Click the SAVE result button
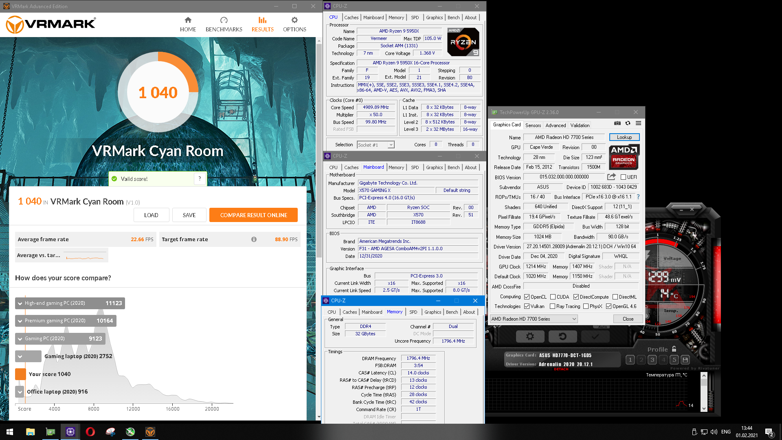The image size is (782, 440). coord(189,215)
